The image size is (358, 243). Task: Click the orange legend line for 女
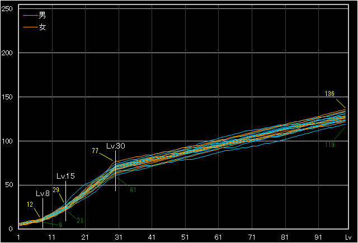(30, 27)
